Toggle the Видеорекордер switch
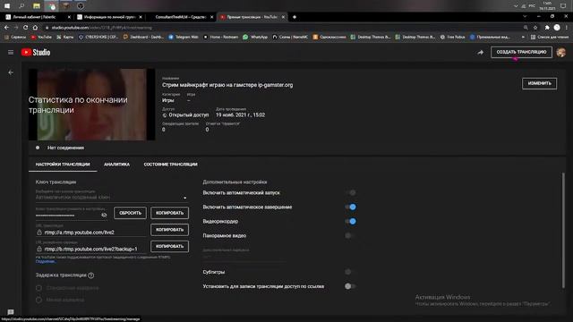Screen dimensions: 573x322 [x=350, y=221]
